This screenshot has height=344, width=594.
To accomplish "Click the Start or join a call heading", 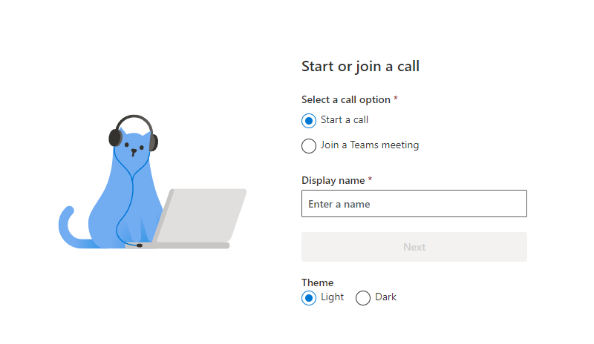I will tap(360, 67).
